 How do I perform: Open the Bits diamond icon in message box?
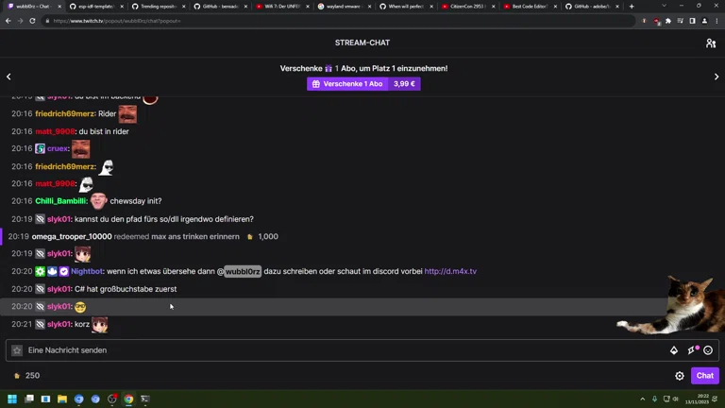click(x=674, y=350)
